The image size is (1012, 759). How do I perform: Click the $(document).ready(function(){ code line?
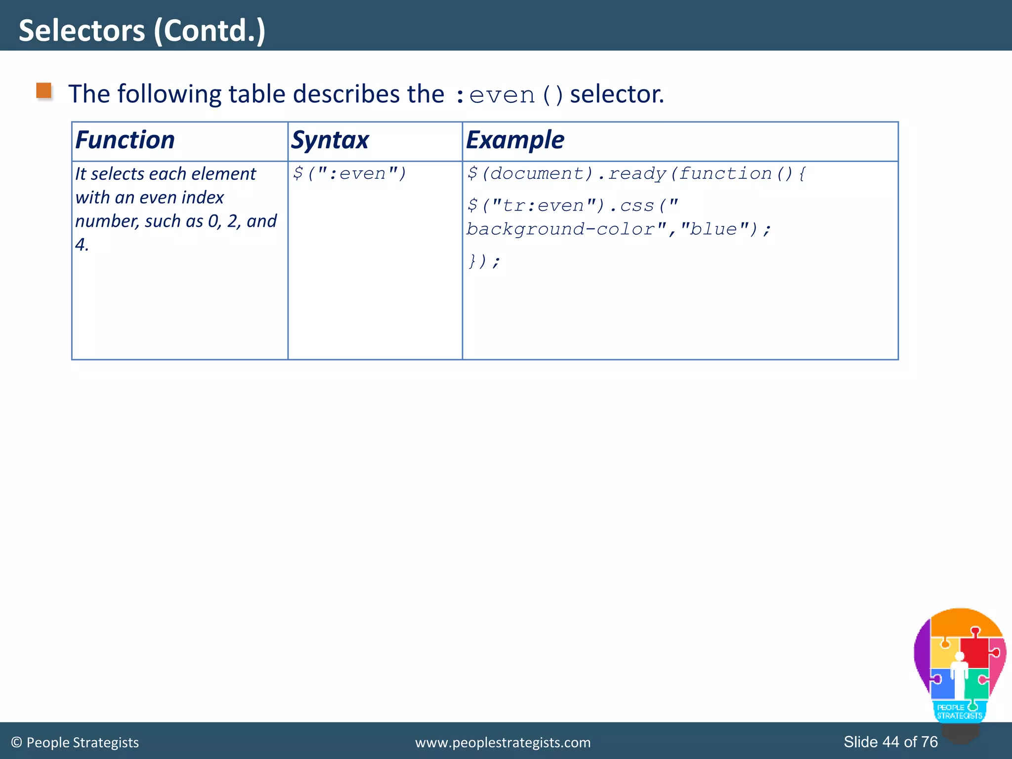pyautogui.click(x=636, y=173)
